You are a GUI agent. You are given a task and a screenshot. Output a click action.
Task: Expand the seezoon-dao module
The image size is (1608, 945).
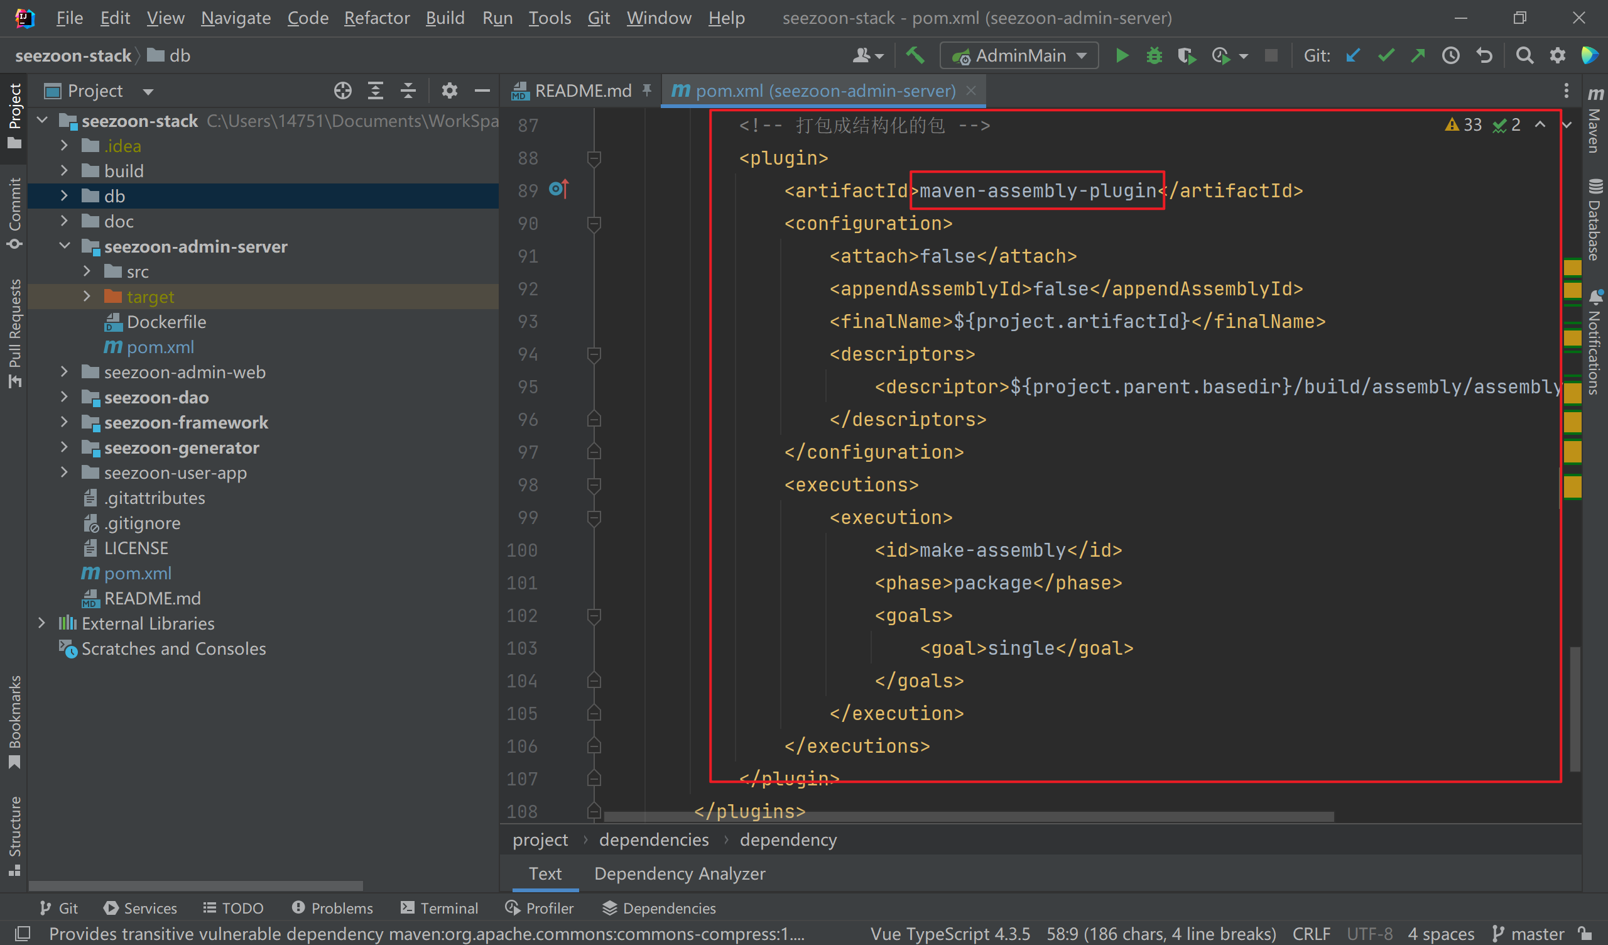[64, 397]
